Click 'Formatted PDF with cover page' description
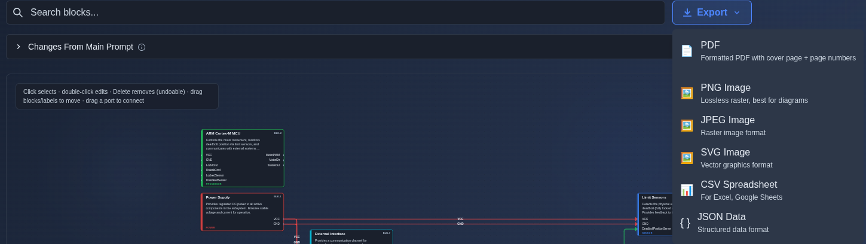The image size is (866, 244). click(778, 58)
